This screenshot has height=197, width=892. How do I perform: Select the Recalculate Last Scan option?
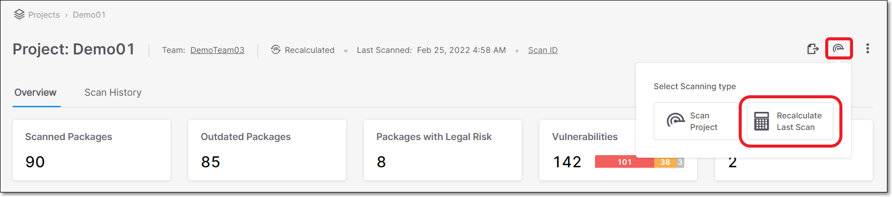click(x=790, y=121)
